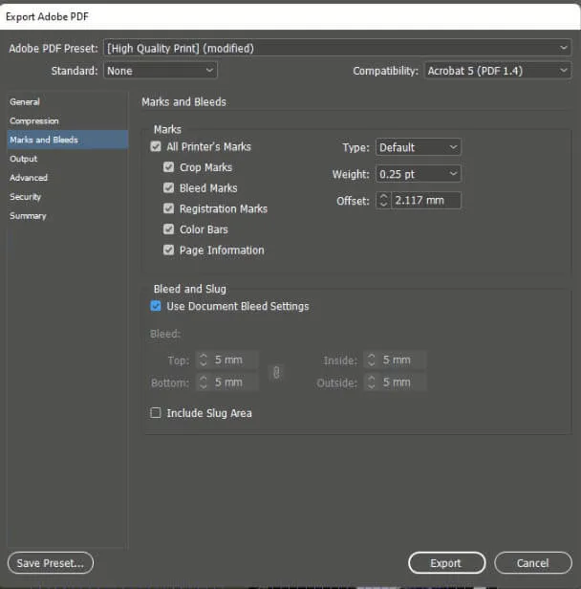
Task: Open the Compatibility dropdown
Action: [x=497, y=71]
